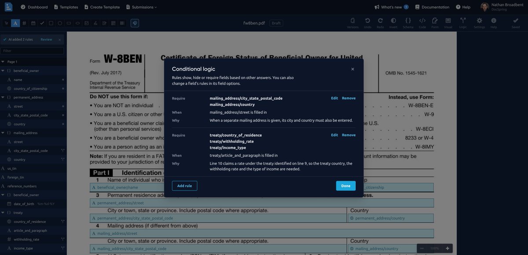Open Help in top navigation
The image size is (528, 255).
(463, 7)
